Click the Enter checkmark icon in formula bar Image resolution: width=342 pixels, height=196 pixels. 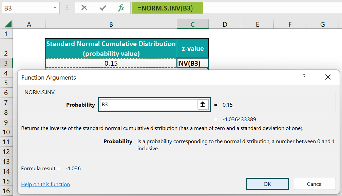click(102, 8)
